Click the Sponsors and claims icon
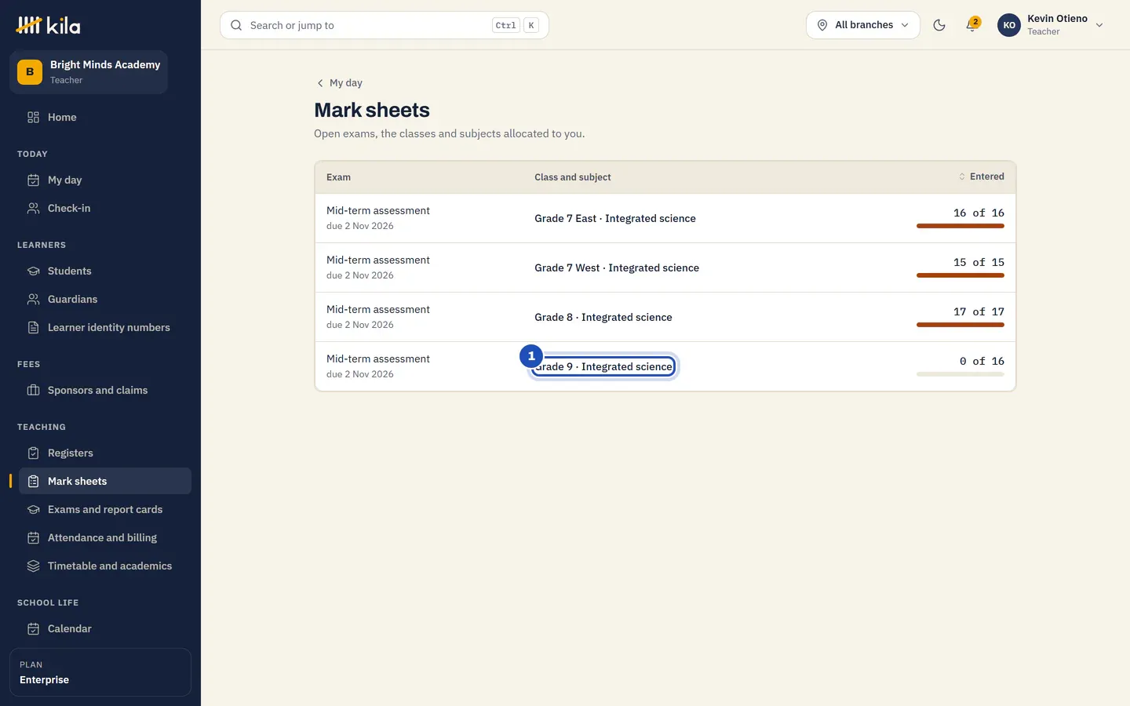 click(33, 390)
